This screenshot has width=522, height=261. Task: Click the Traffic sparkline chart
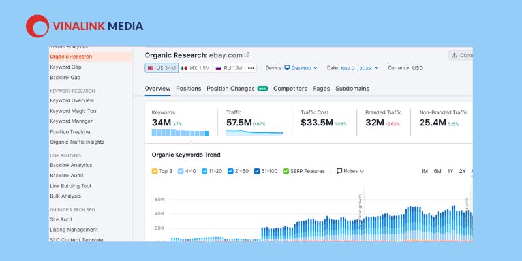254,132
